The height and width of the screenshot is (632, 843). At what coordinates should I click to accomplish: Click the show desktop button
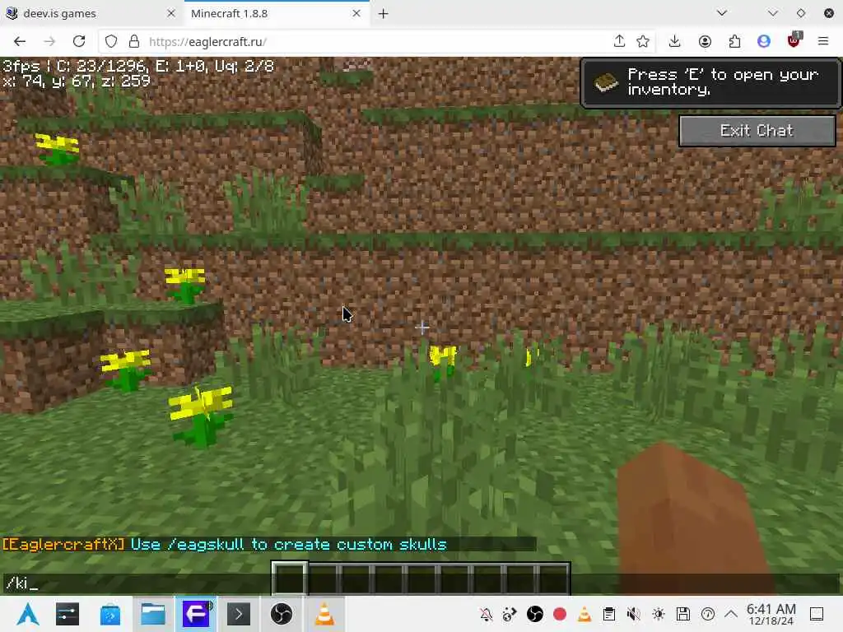817,614
